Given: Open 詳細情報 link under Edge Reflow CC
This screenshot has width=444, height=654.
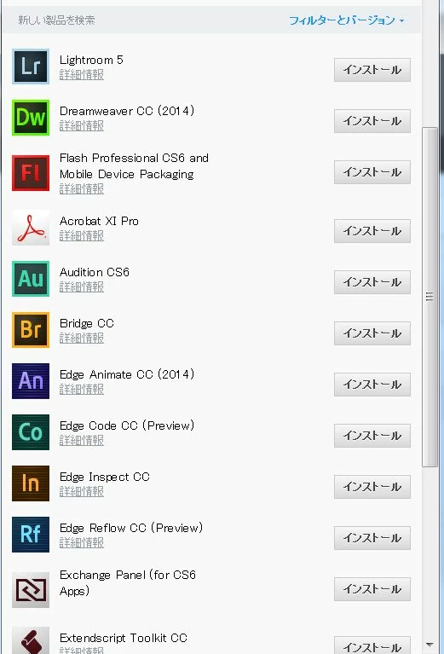Looking at the screenshot, I should [82, 542].
